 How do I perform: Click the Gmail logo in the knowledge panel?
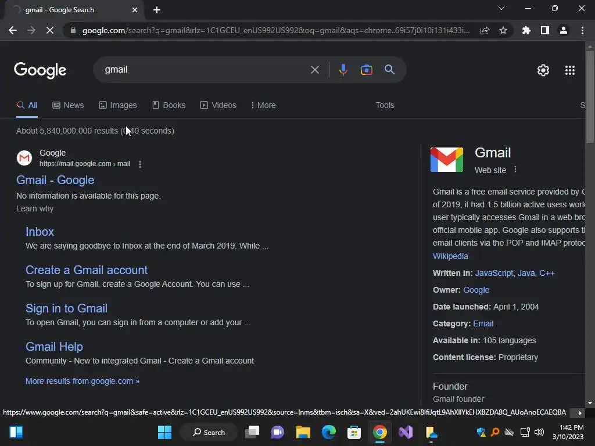coord(447,160)
